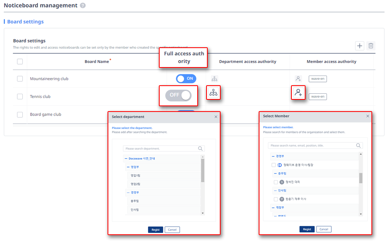
Task: Check the 정석진 대리 member checkbox
Action: pyautogui.click(x=276, y=182)
